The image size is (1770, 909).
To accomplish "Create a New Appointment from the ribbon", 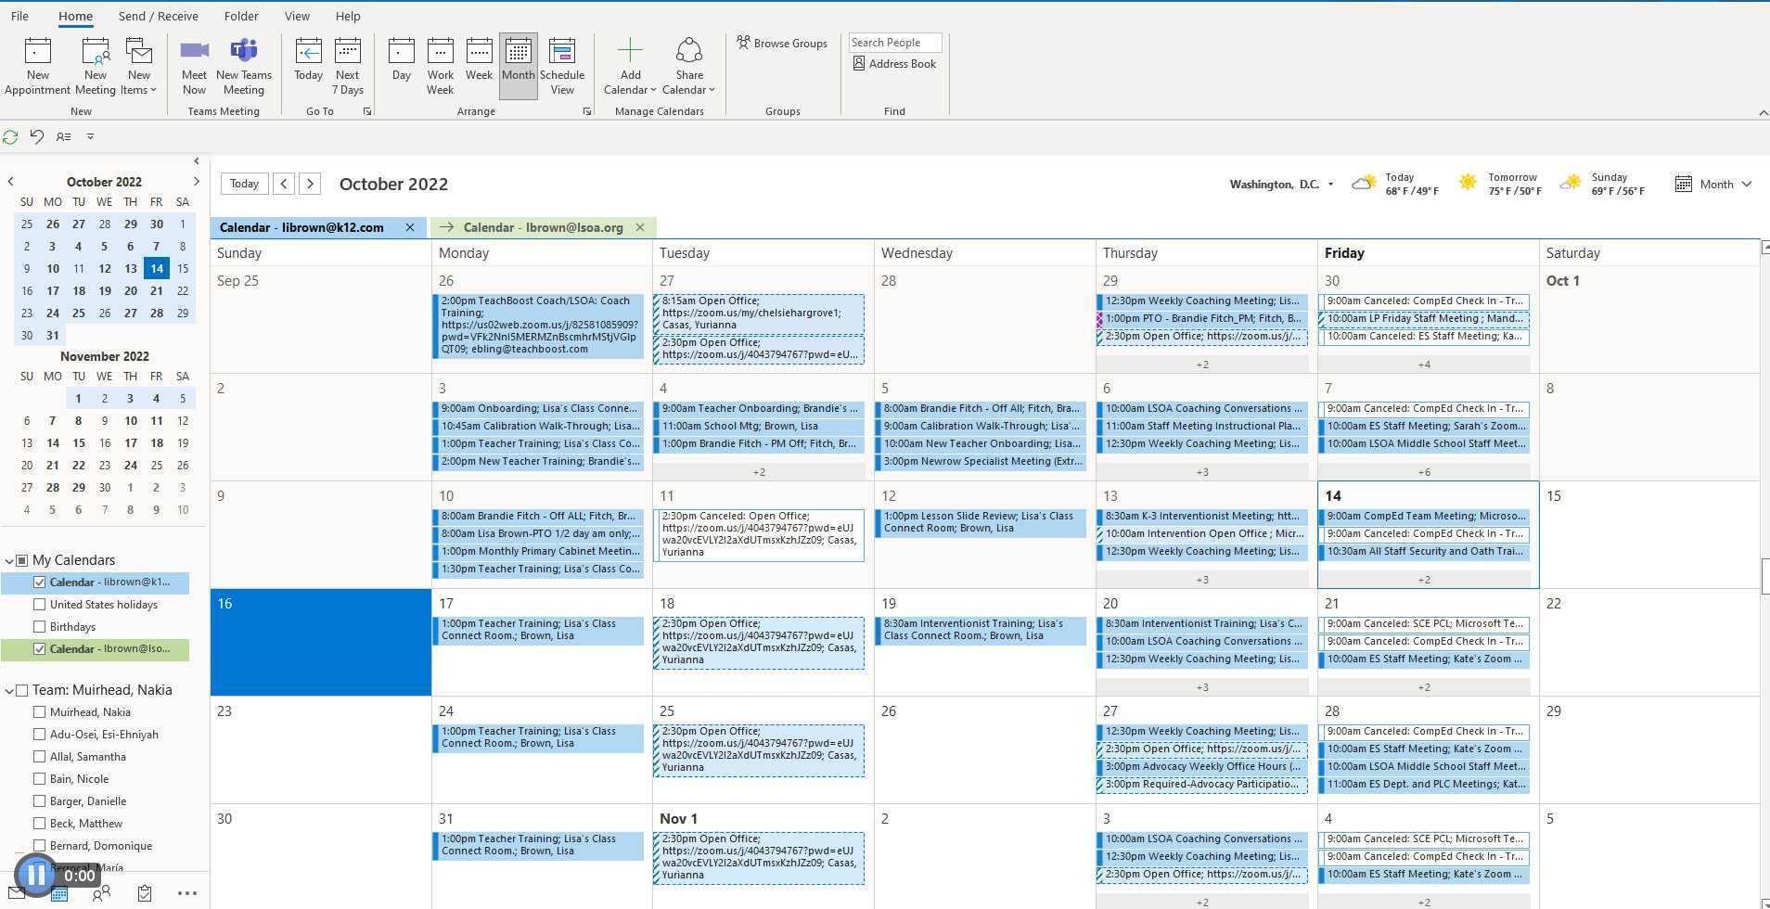I will click(37, 63).
